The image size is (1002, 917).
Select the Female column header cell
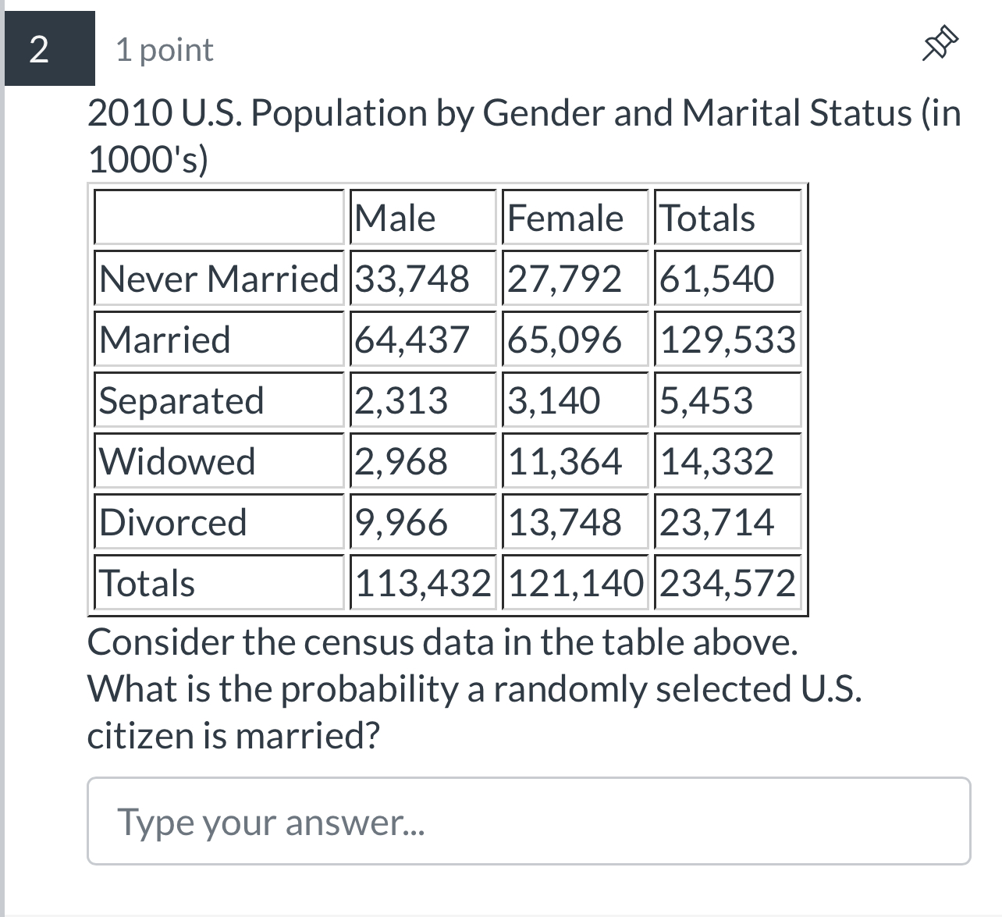coord(574,218)
